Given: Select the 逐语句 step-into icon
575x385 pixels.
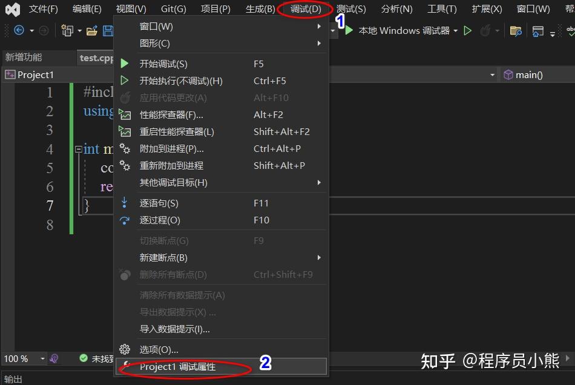Looking at the screenshot, I should (125, 203).
